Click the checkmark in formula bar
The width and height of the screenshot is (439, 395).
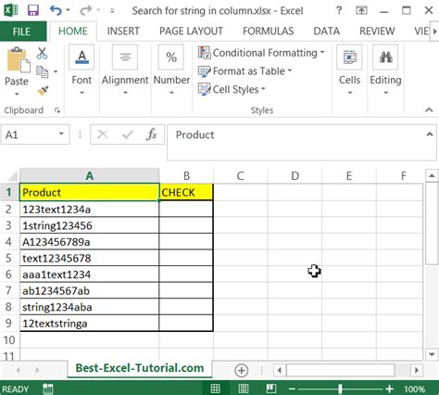coord(128,134)
